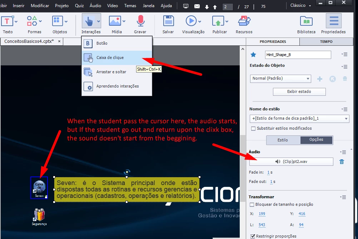Add a new object state with plus icon

tap(320, 79)
